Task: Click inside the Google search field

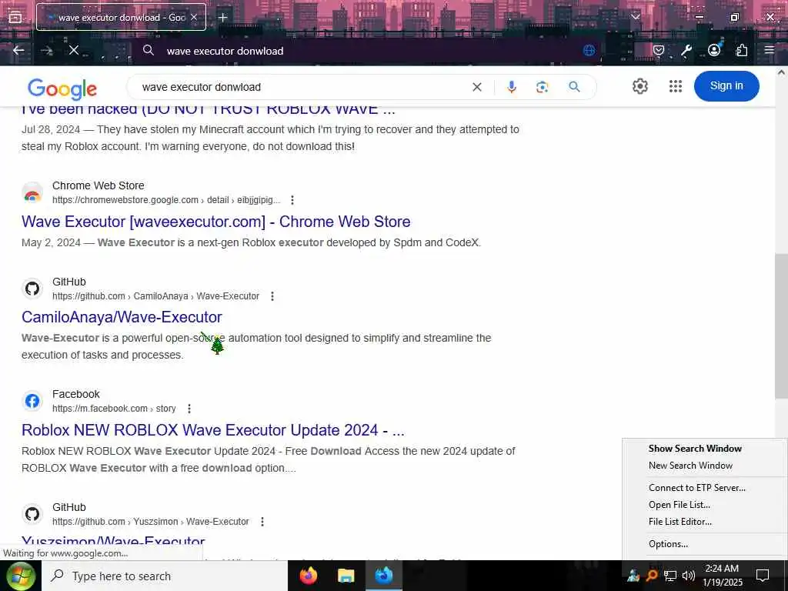Action: [302, 87]
